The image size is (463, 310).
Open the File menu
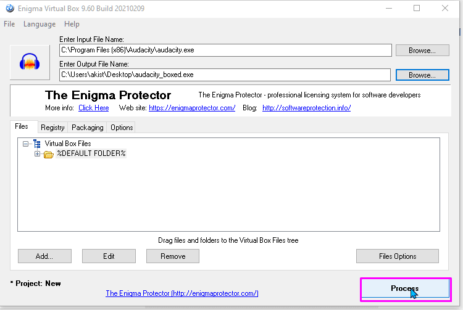point(9,24)
